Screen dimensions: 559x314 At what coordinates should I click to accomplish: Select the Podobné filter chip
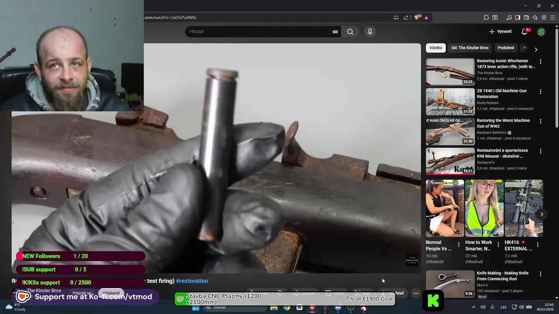[506, 48]
